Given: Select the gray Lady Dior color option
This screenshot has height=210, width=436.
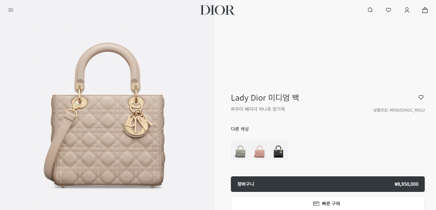Looking at the screenshot, I should (x=240, y=150).
